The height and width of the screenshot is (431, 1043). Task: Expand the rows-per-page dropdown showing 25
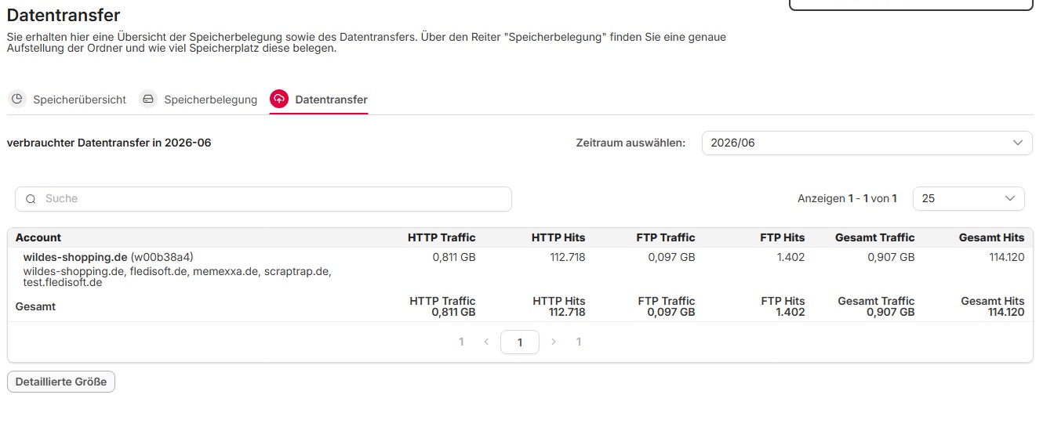click(968, 199)
